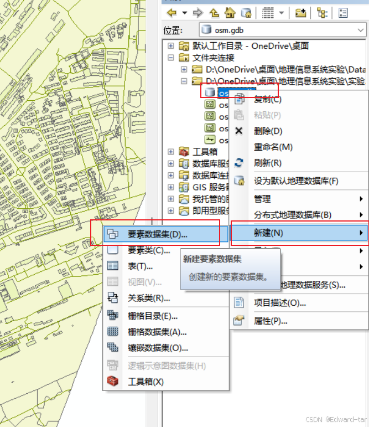The height and width of the screenshot is (427, 369).
Task: Expand the GIS 服务器 tree node
Action: tap(170, 187)
